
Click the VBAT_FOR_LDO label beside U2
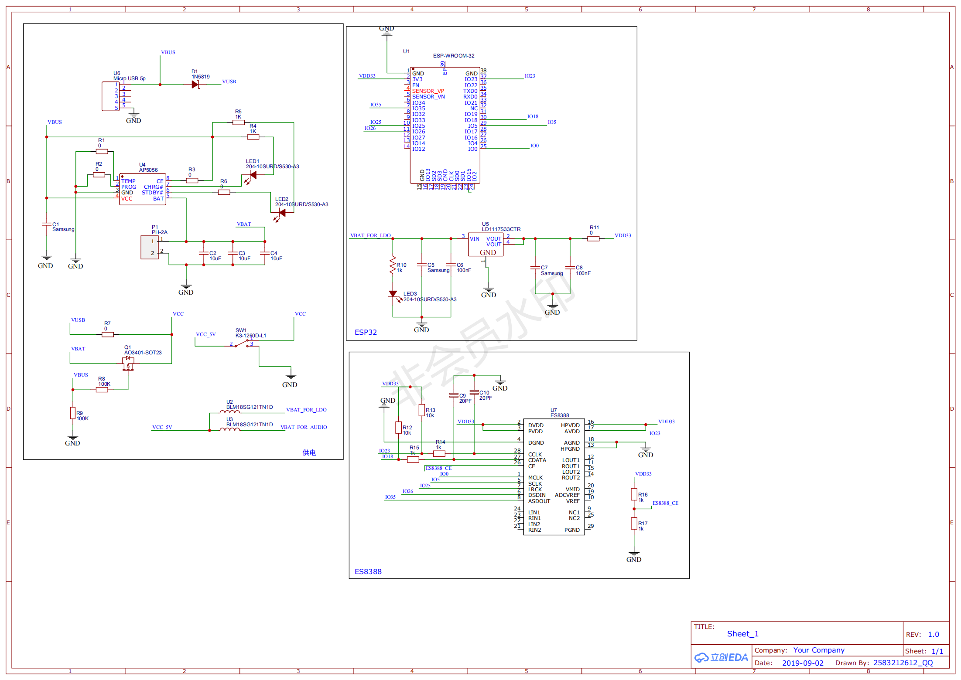click(x=306, y=410)
